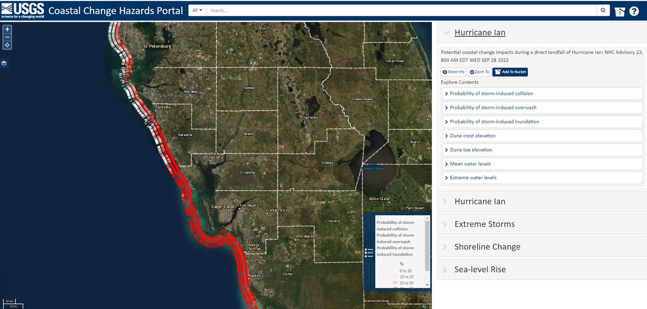The width and height of the screenshot is (647, 309).
Task: Click the 'Cape Coral' map label
Action: coord(223,207)
